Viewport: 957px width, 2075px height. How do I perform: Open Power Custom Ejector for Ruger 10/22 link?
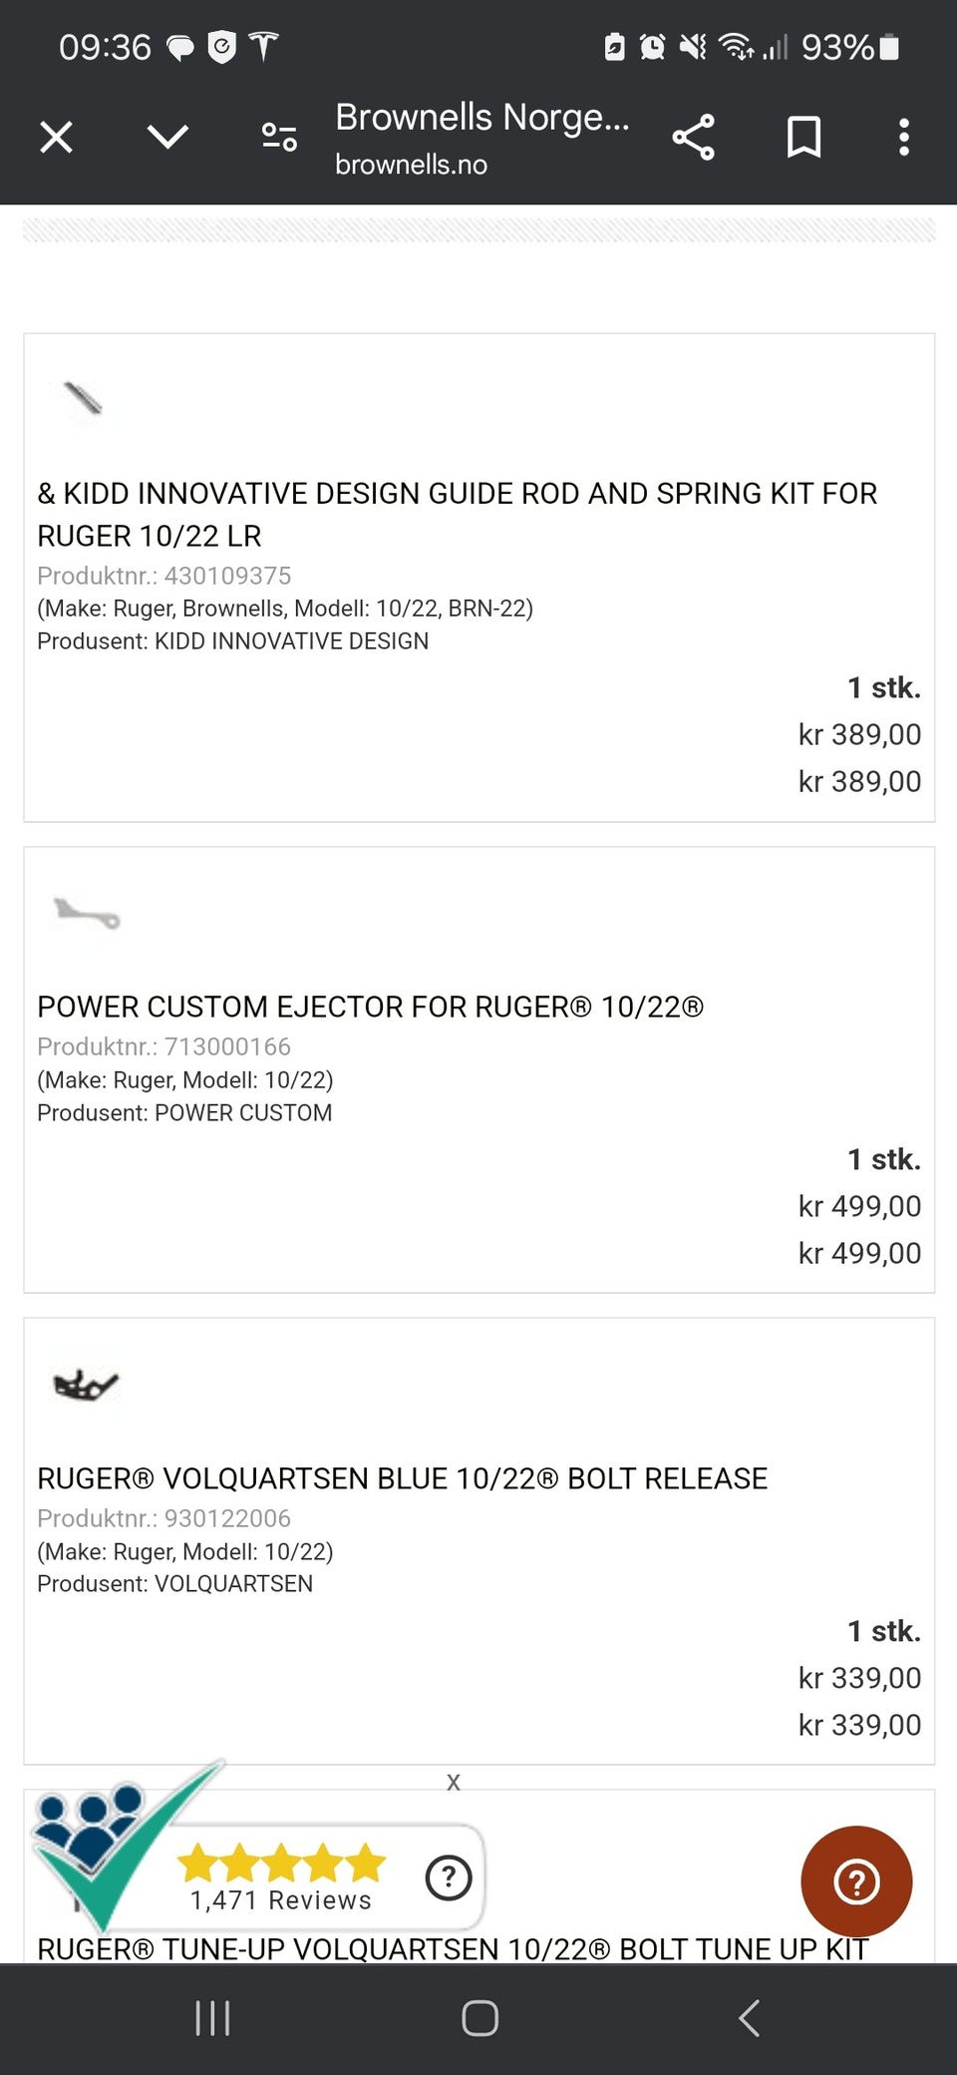370,1007
